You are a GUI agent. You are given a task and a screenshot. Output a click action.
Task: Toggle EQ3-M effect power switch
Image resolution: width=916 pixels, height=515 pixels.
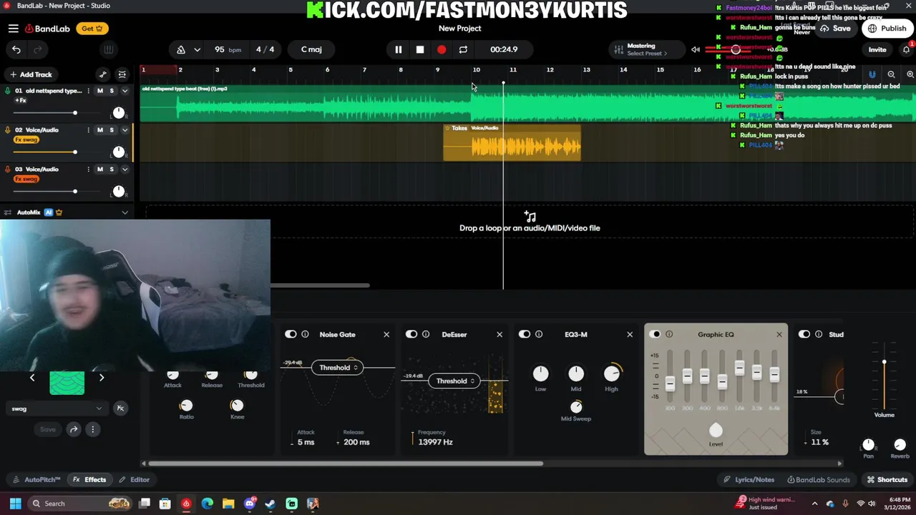[x=525, y=334]
